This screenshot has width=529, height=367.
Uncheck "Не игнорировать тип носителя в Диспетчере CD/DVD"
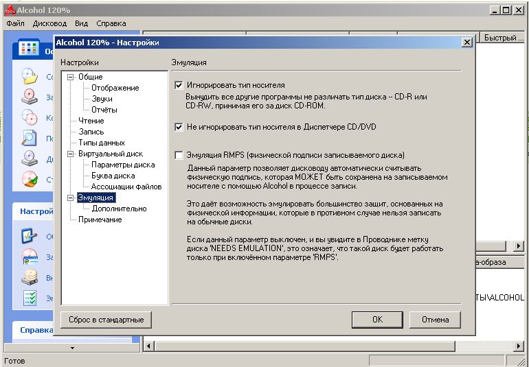click(179, 127)
